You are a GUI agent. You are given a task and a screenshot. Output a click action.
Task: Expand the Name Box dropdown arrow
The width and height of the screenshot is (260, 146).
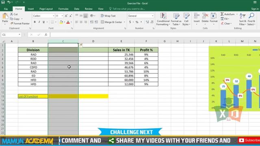click(x=19, y=34)
